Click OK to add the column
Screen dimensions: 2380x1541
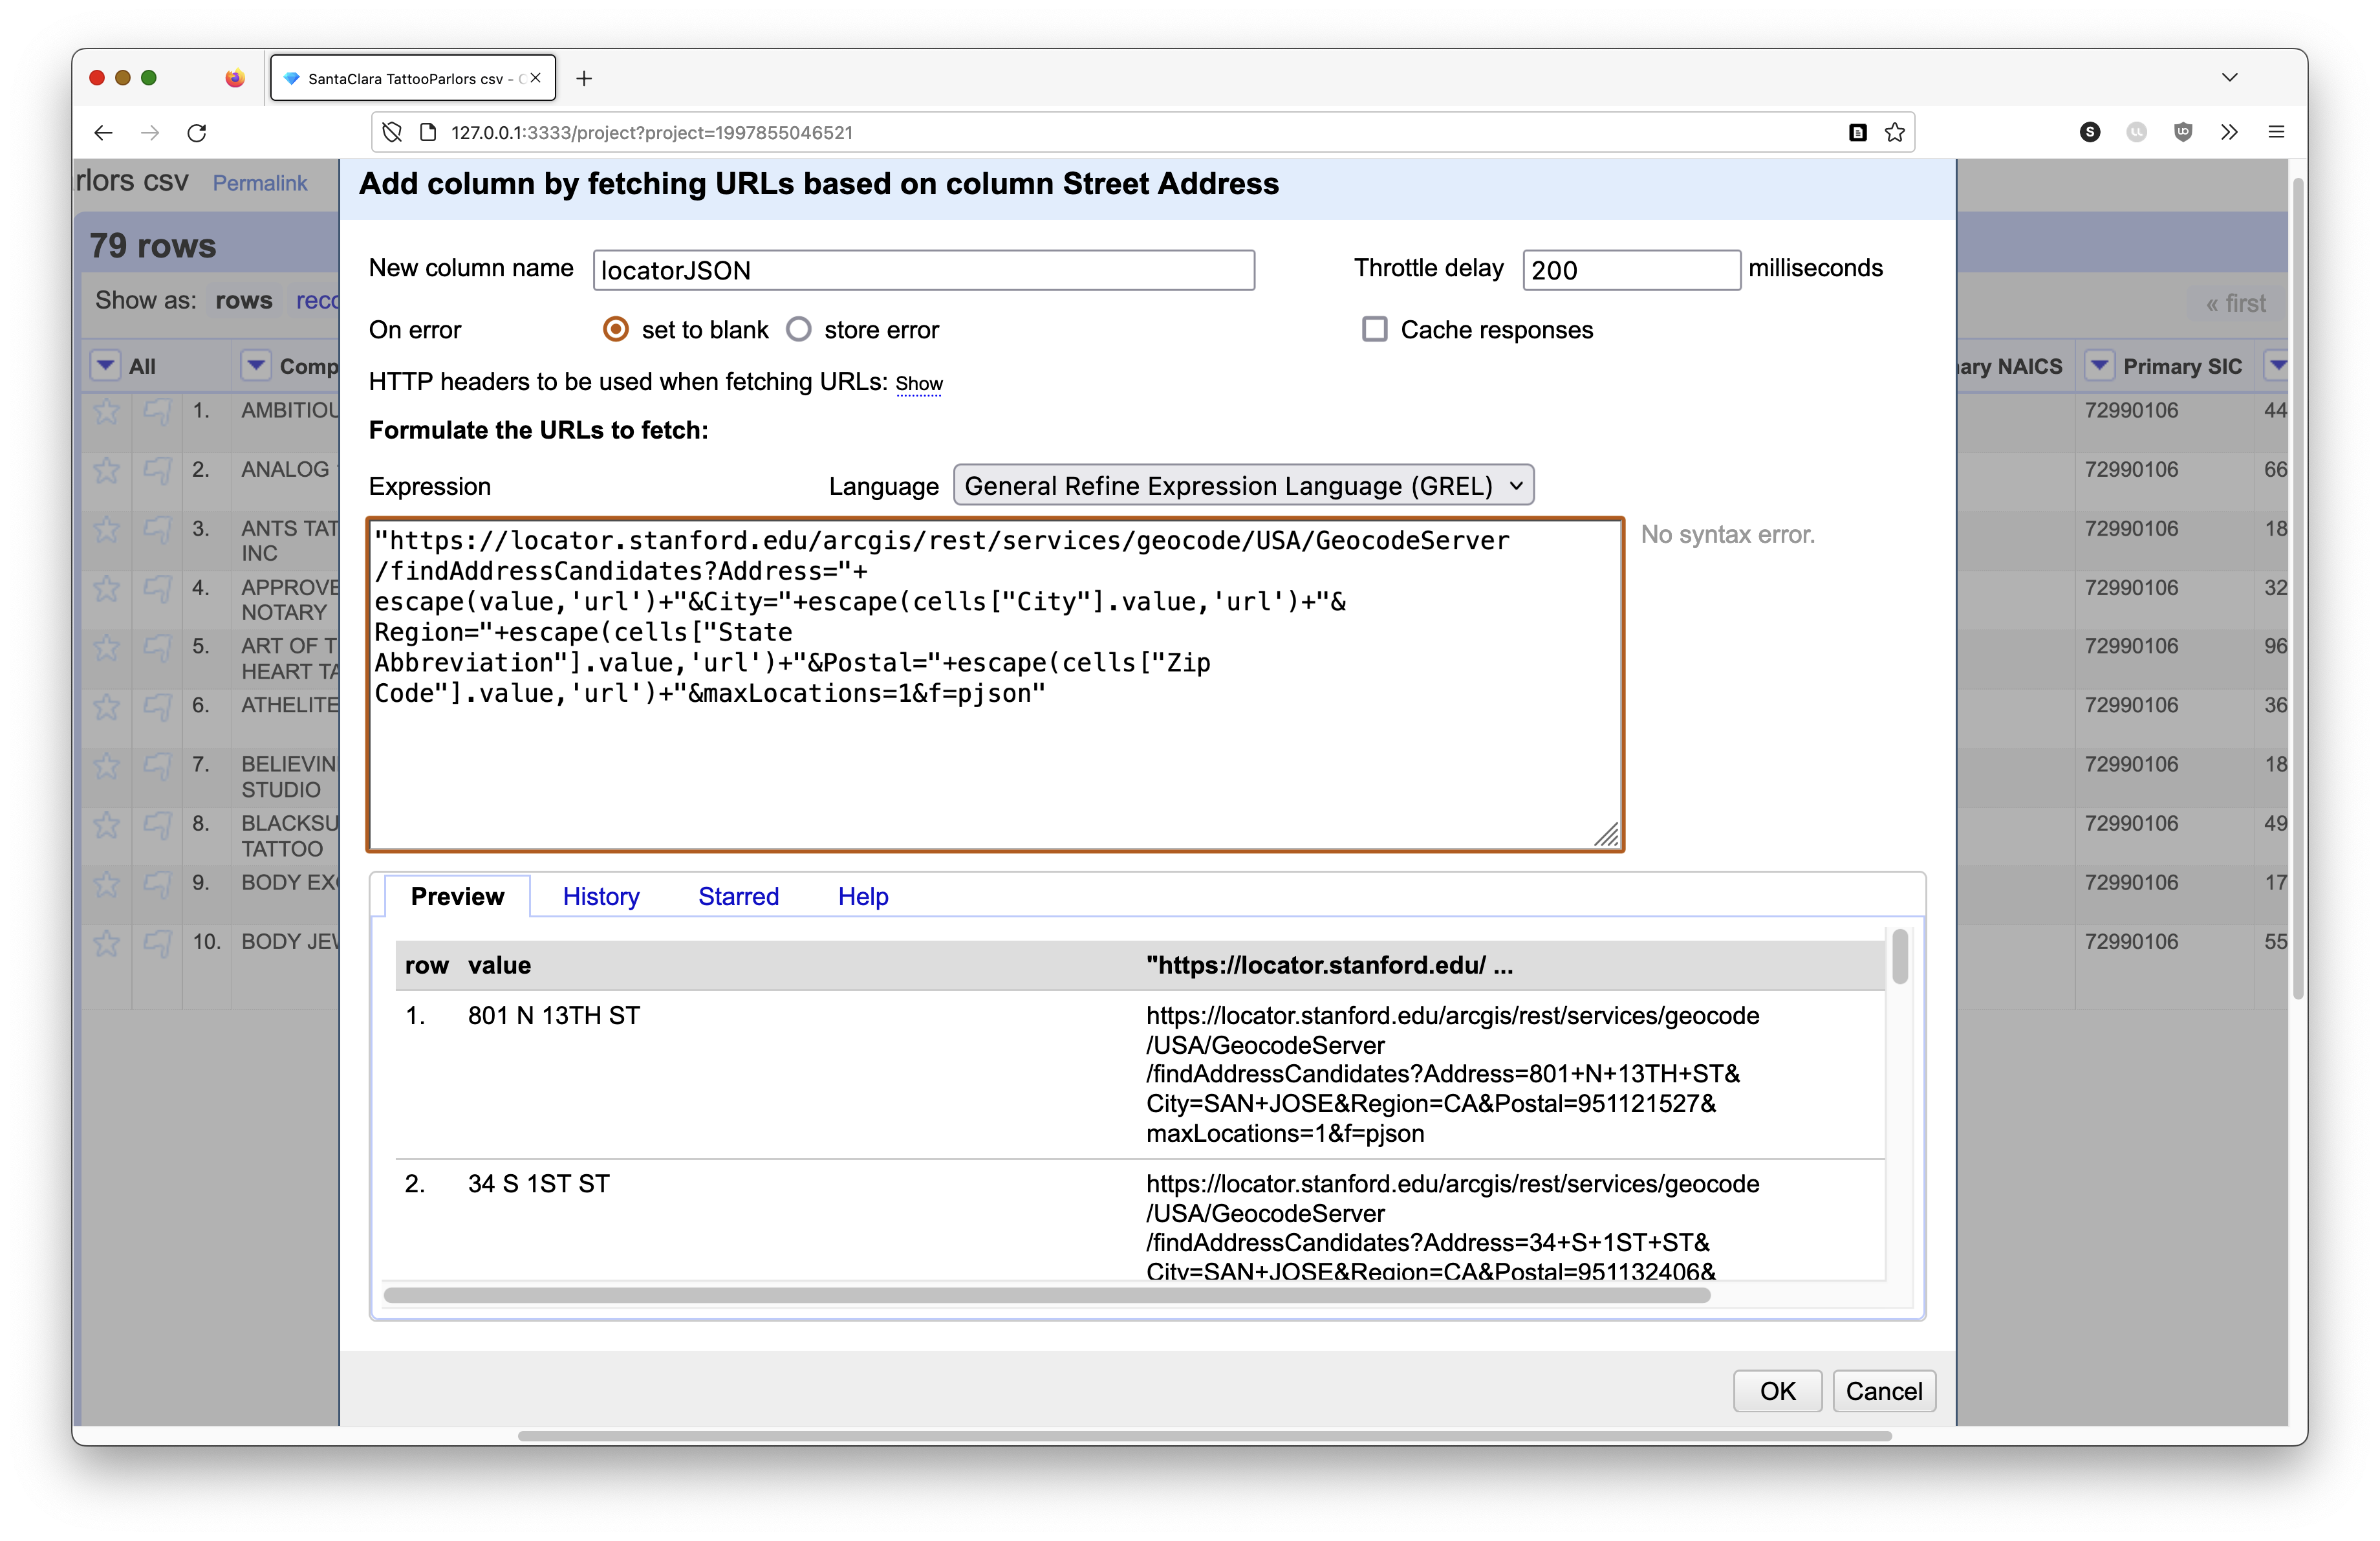click(x=1777, y=1391)
